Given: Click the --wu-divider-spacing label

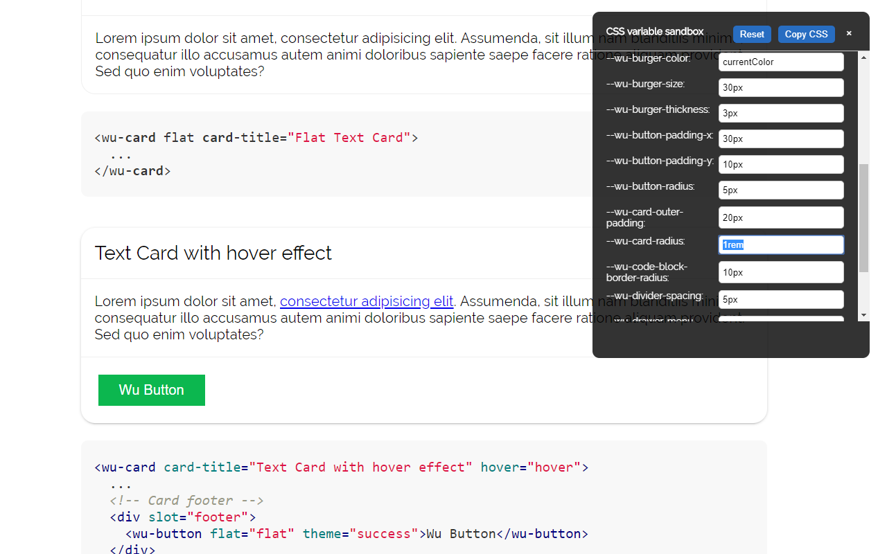Looking at the screenshot, I should coord(655,296).
